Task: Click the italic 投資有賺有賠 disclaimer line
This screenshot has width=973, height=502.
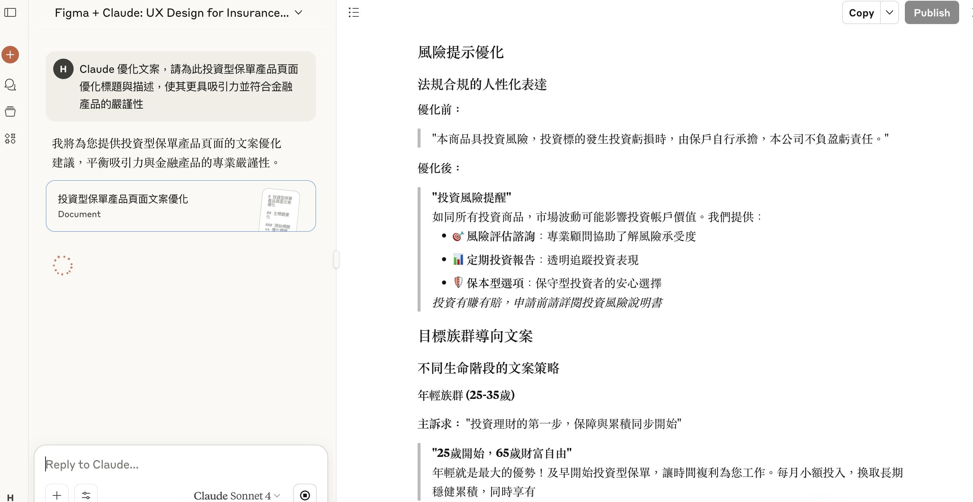Action: point(547,303)
